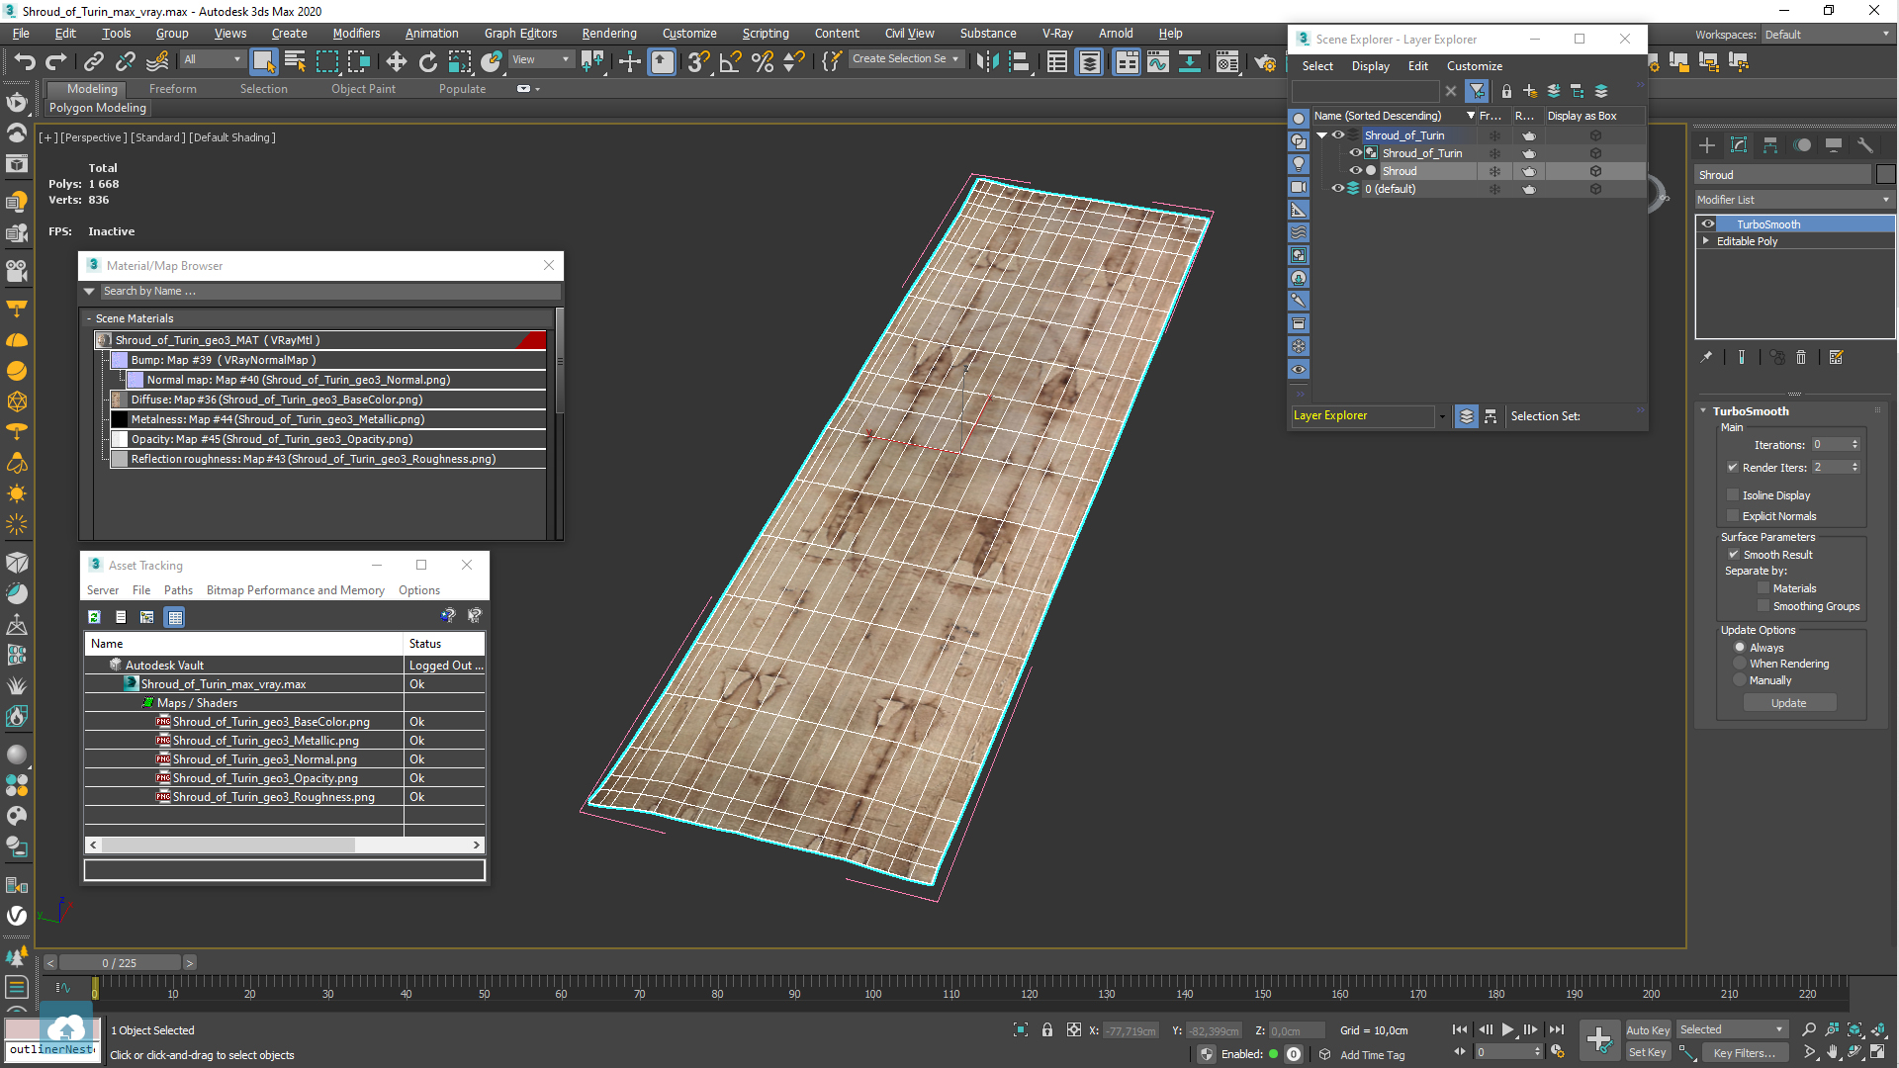Click Asset Tracking horizontal scrollbar
This screenshot has width=1899, height=1068.
point(227,845)
